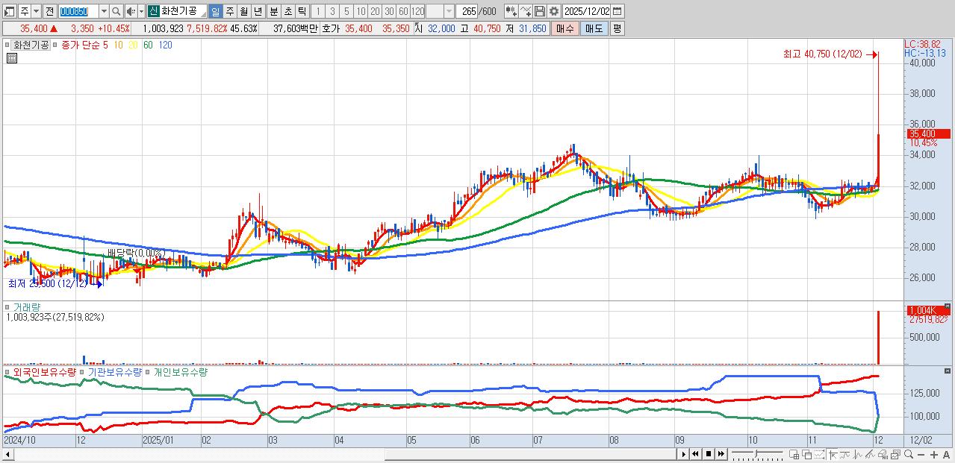955x463 pixels.
Task: Click the bar count 265 input field
Action: [x=465, y=11]
